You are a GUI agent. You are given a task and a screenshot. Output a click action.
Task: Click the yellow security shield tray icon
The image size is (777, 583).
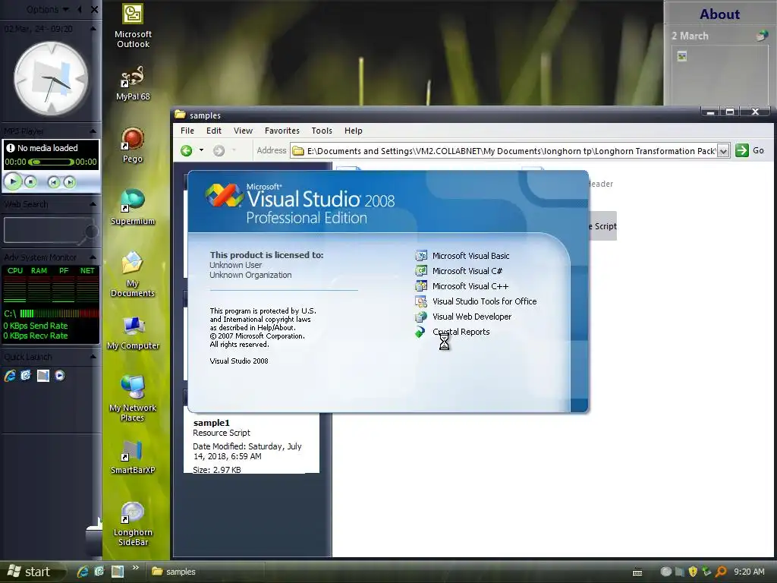tap(693, 572)
